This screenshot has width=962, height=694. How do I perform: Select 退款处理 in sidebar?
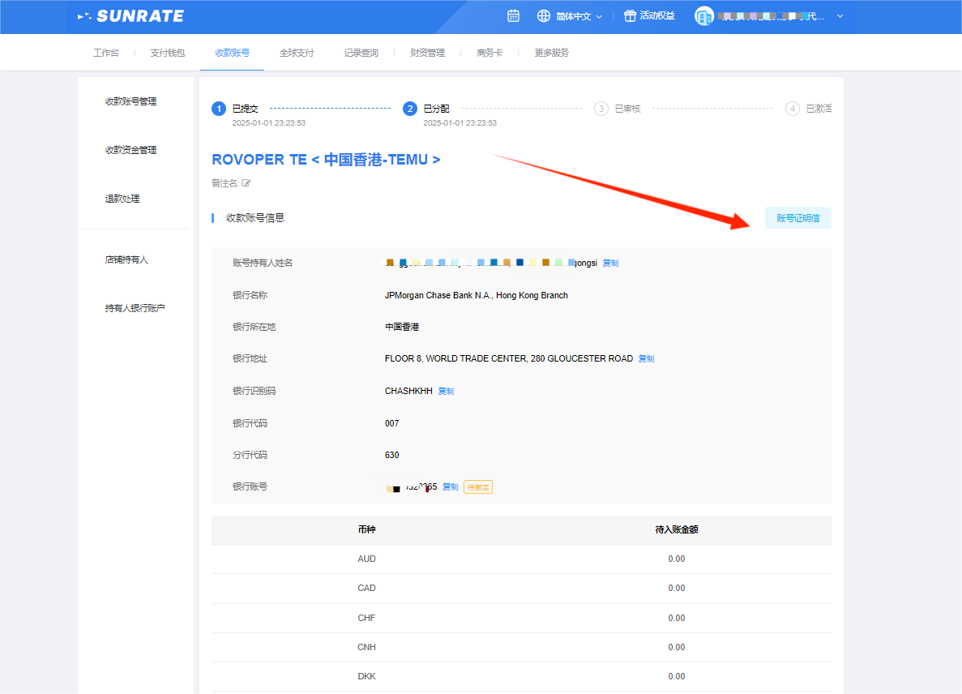tap(122, 198)
